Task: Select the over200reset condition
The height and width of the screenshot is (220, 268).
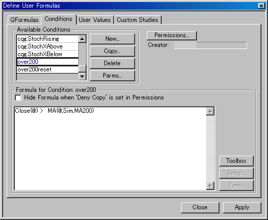Action: tap(48, 69)
